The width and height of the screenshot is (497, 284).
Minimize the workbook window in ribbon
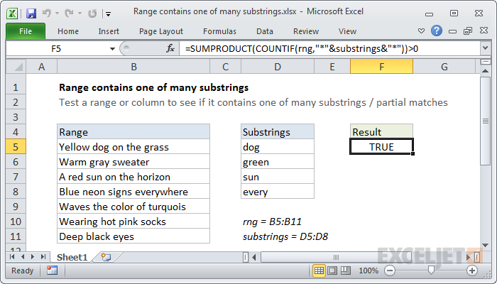453,31
